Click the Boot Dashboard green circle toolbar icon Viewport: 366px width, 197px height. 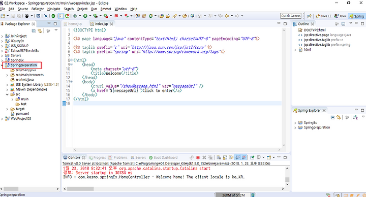point(53,16)
